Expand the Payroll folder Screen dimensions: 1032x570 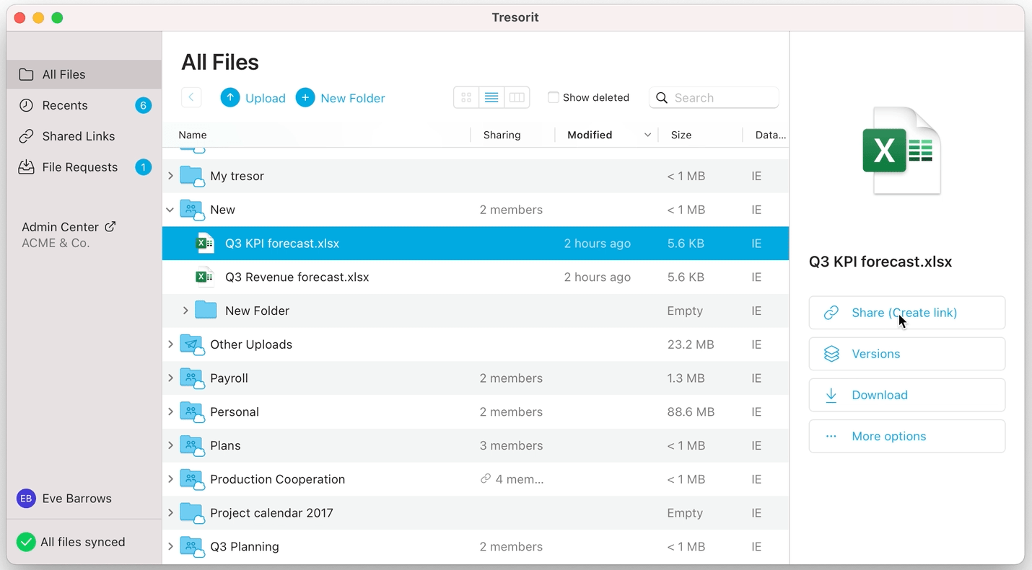(x=170, y=378)
